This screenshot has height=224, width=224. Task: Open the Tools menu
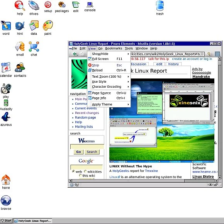coord(129,48)
